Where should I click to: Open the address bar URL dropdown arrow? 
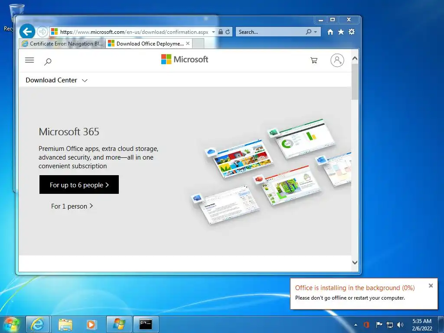(213, 32)
